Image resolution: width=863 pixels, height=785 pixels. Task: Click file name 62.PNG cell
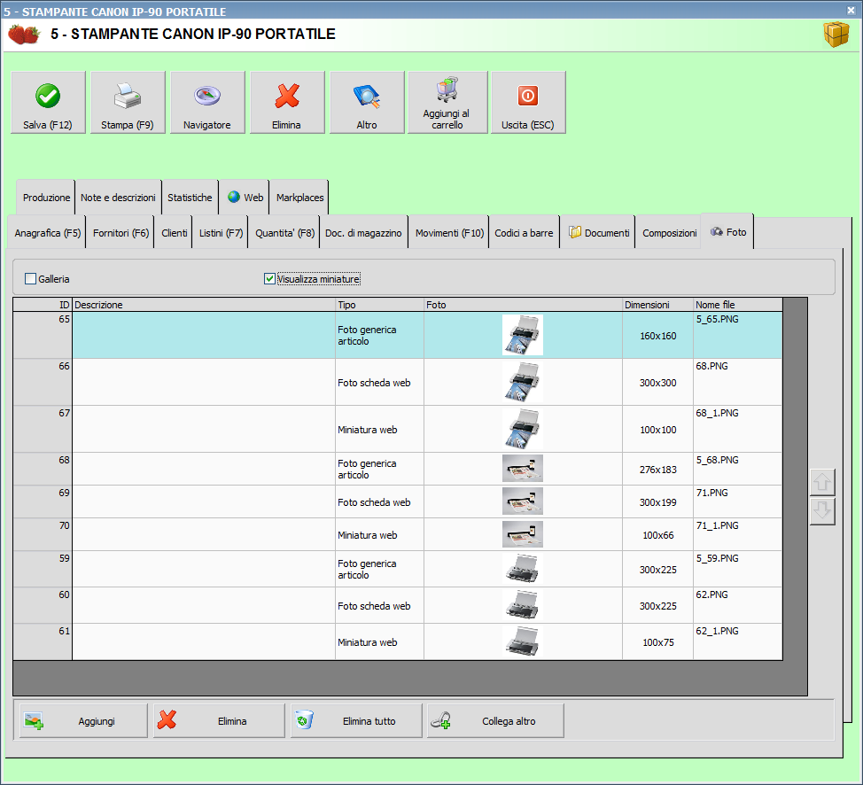[x=737, y=605]
